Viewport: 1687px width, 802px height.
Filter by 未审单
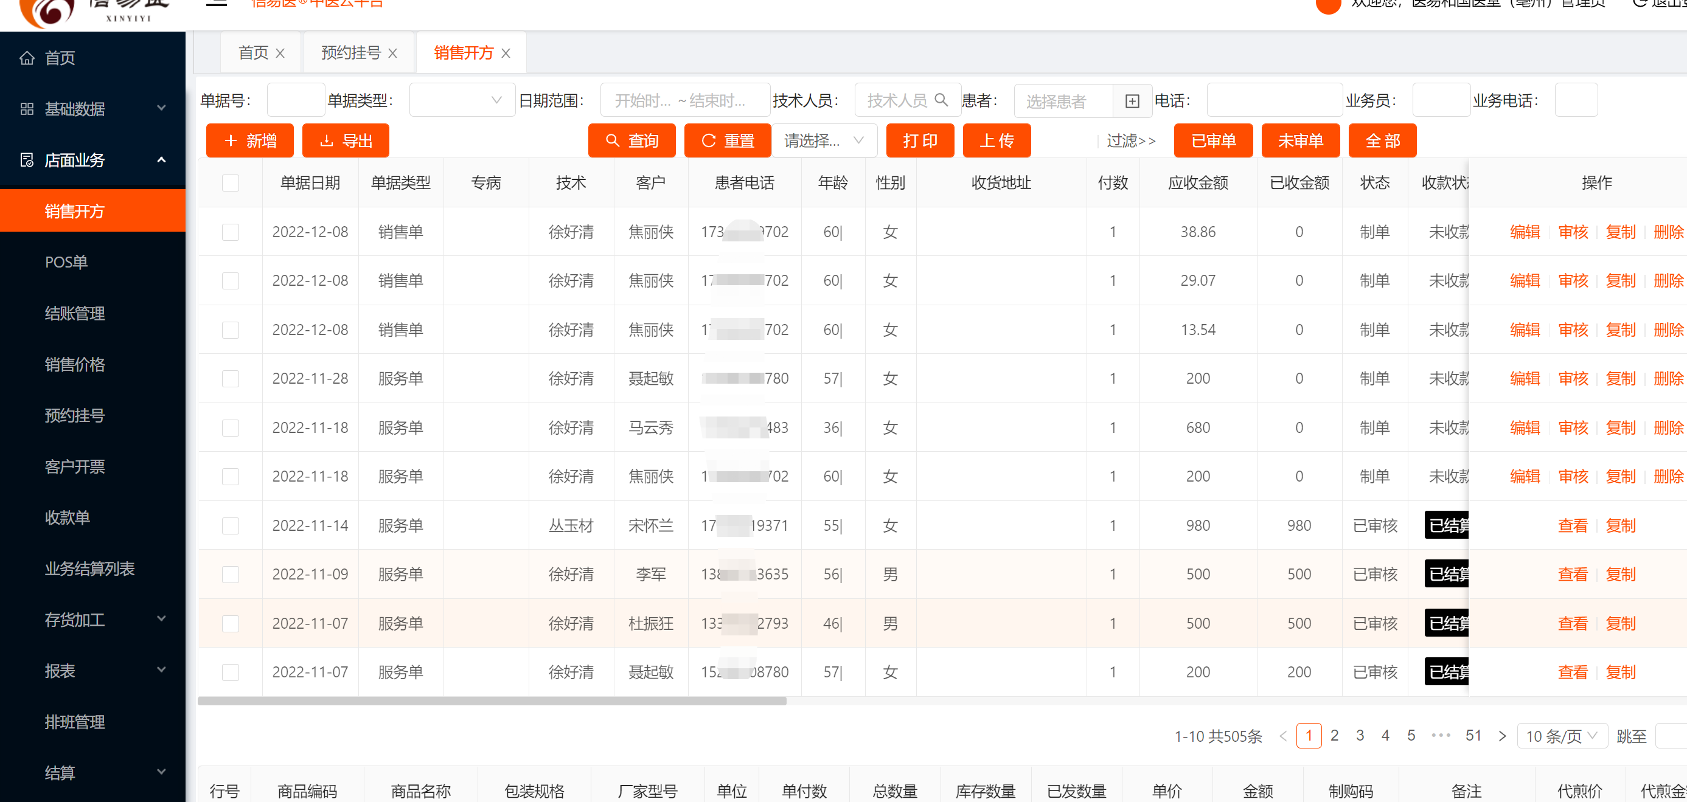(1301, 140)
